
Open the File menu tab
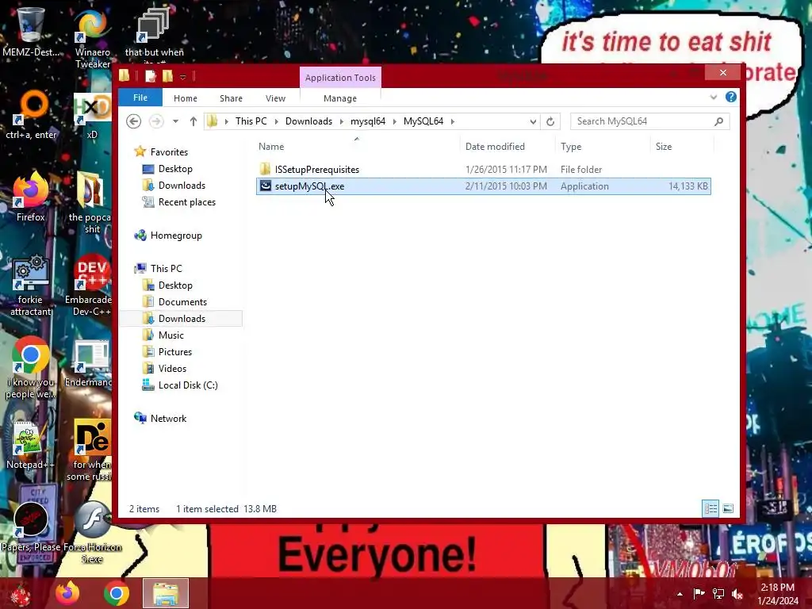140,98
